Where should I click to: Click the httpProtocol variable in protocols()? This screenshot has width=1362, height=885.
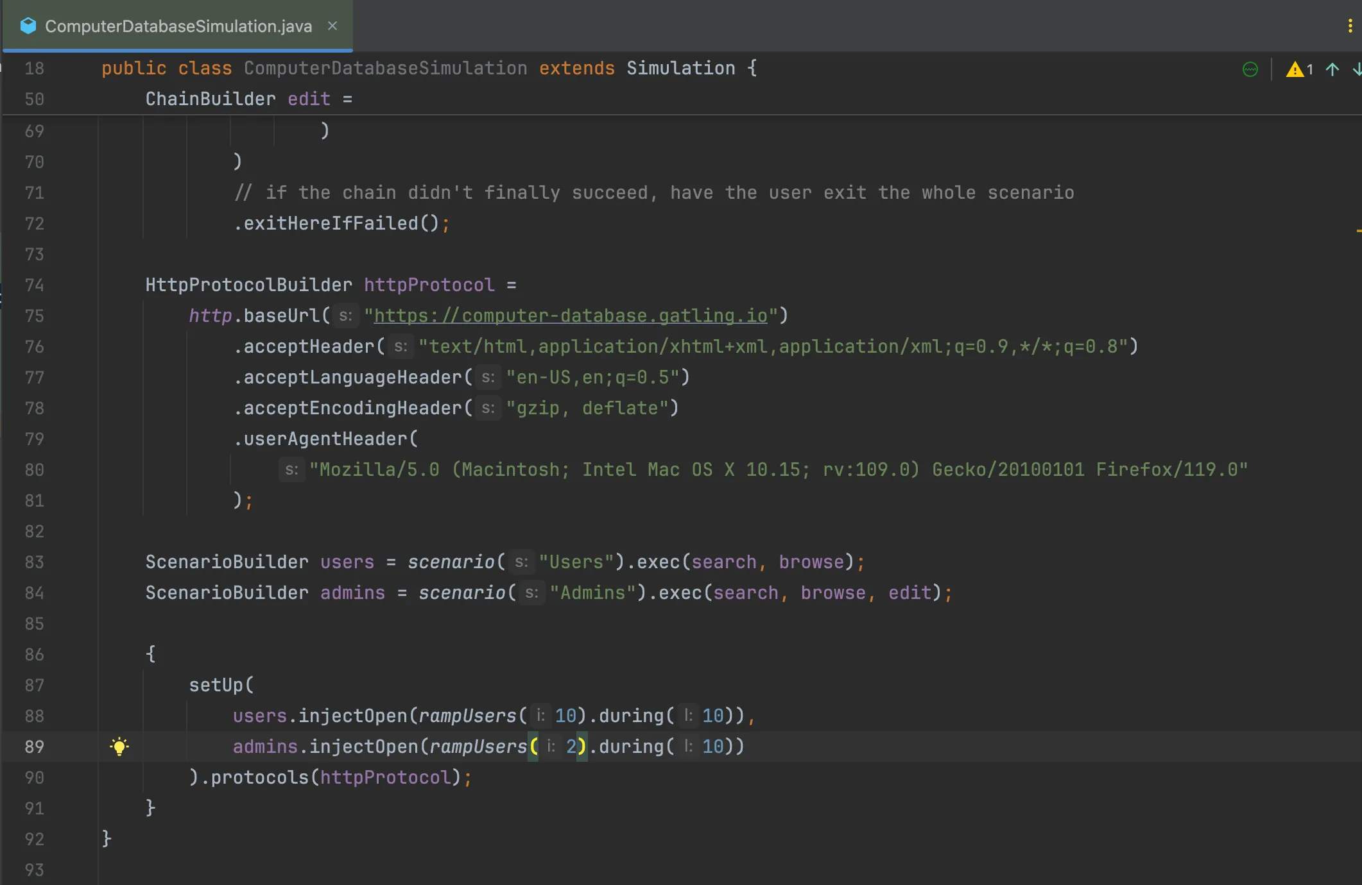(385, 777)
